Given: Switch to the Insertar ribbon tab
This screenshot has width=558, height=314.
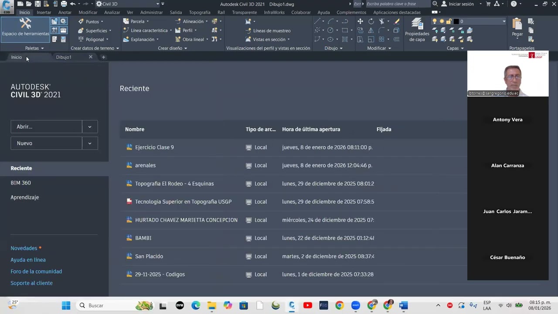Looking at the screenshot, I should [x=44, y=12].
